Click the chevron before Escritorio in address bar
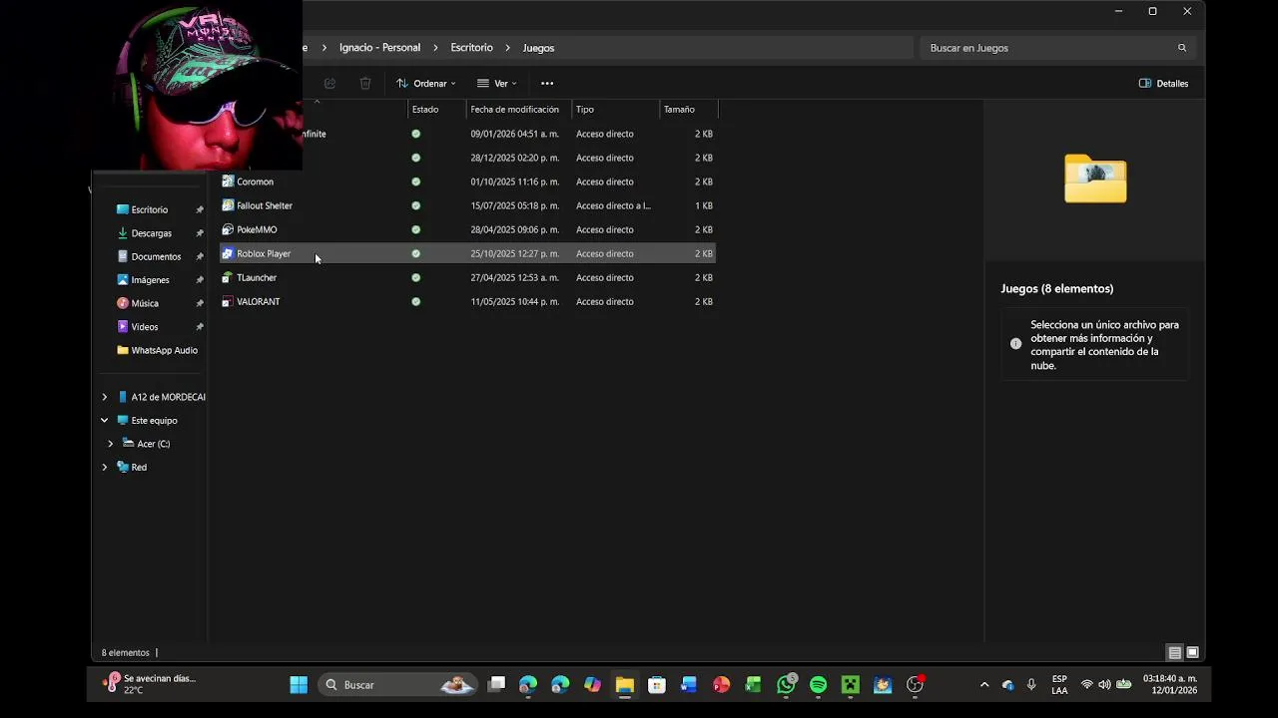Image resolution: width=1278 pixels, height=718 pixels. (x=437, y=48)
